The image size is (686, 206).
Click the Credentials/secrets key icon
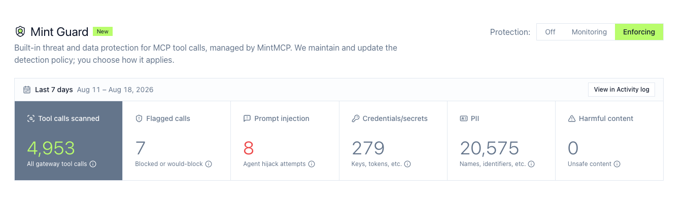355,118
